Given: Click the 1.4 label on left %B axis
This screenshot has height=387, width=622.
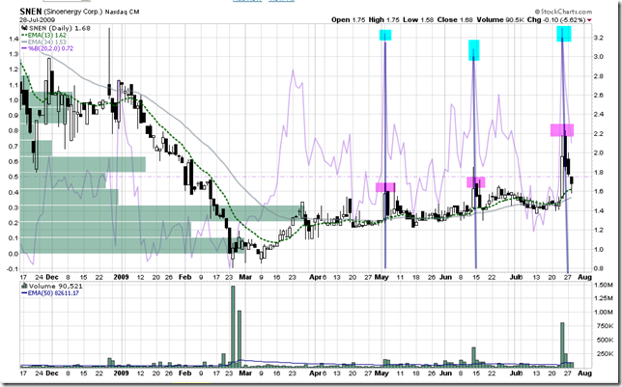Looking at the screenshot, I should coord(14,39).
